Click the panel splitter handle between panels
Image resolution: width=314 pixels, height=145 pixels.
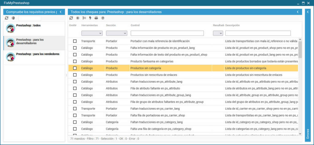point(67,75)
